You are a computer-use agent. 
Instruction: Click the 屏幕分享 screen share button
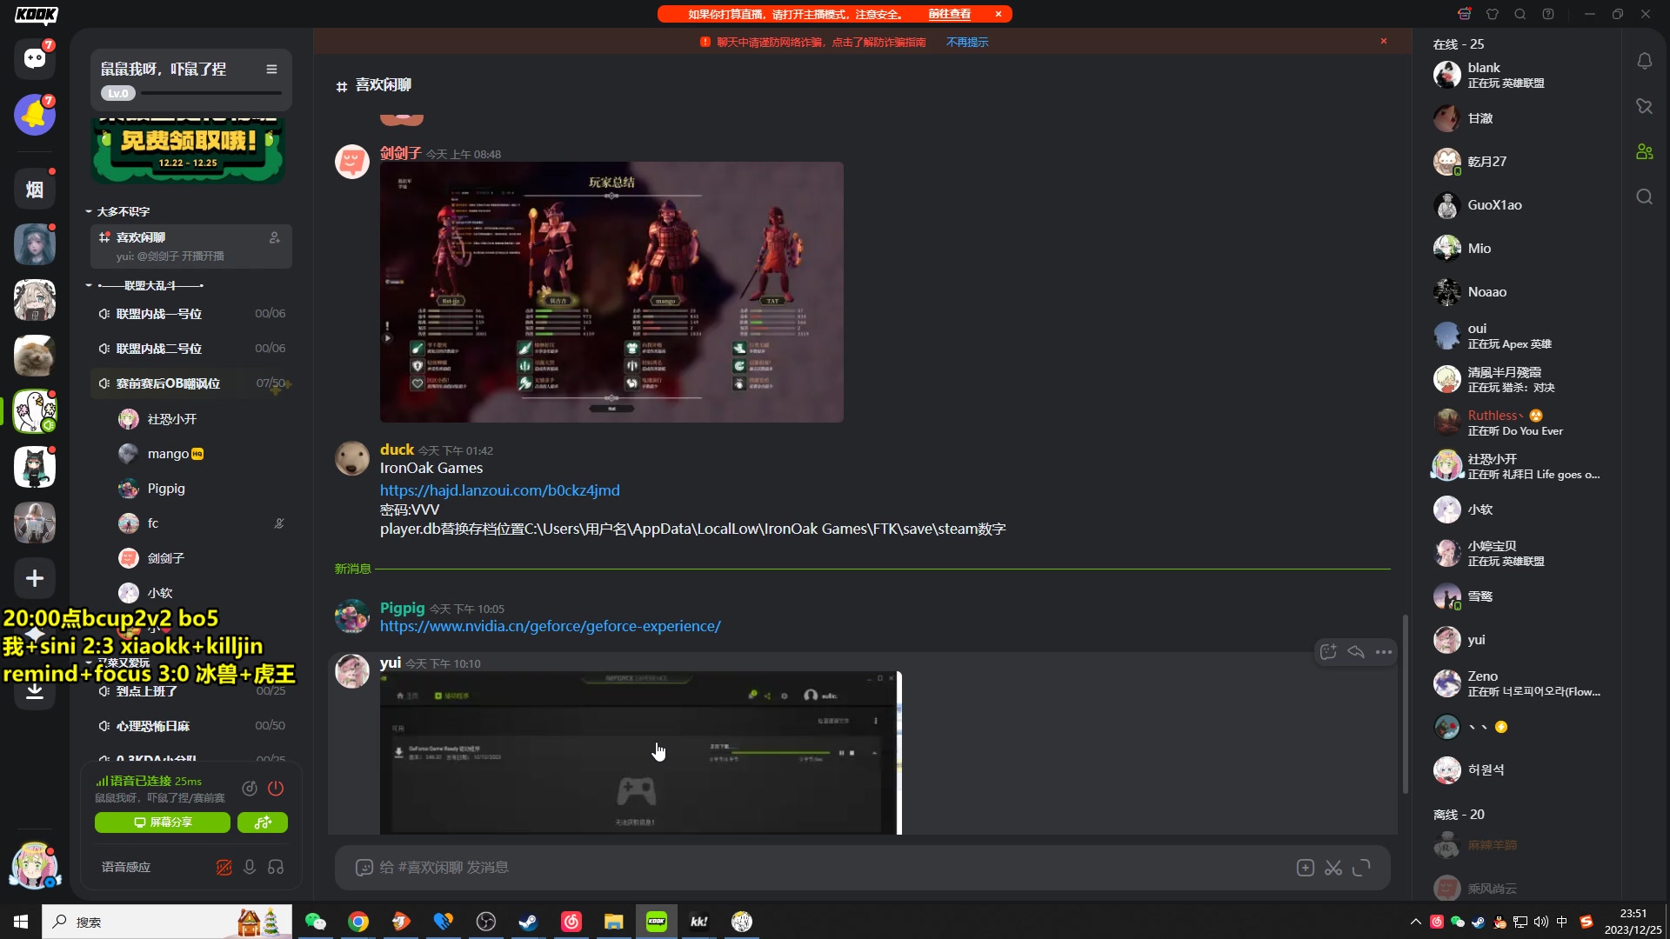163,822
